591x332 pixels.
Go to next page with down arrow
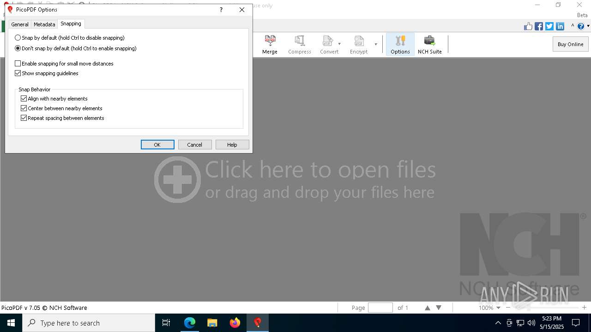(x=439, y=308)
